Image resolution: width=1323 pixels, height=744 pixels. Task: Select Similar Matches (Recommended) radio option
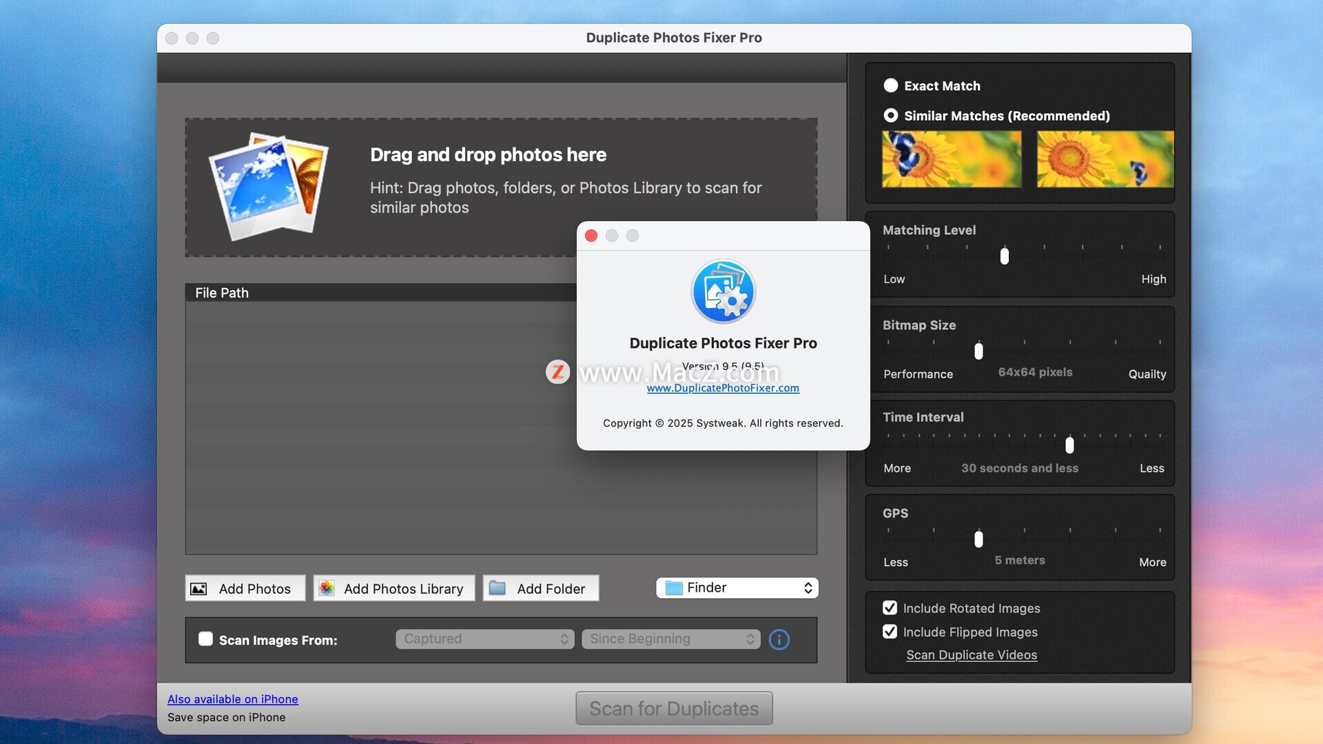click(x=890, y=116)
